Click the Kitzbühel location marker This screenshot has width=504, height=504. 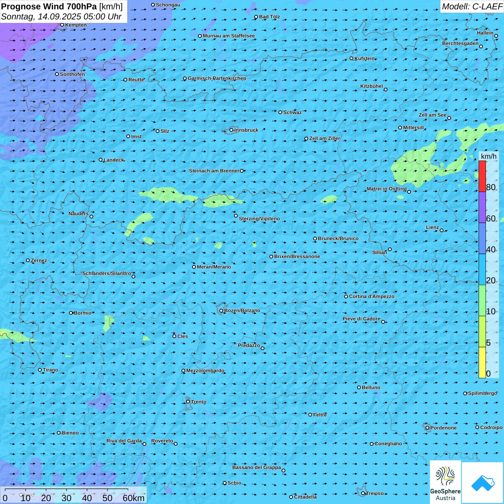386,90
